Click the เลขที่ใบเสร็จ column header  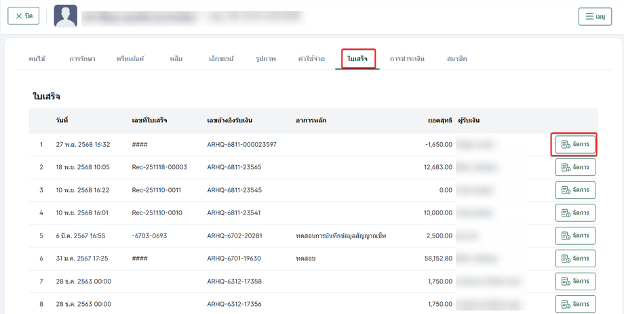pos(149,120)
